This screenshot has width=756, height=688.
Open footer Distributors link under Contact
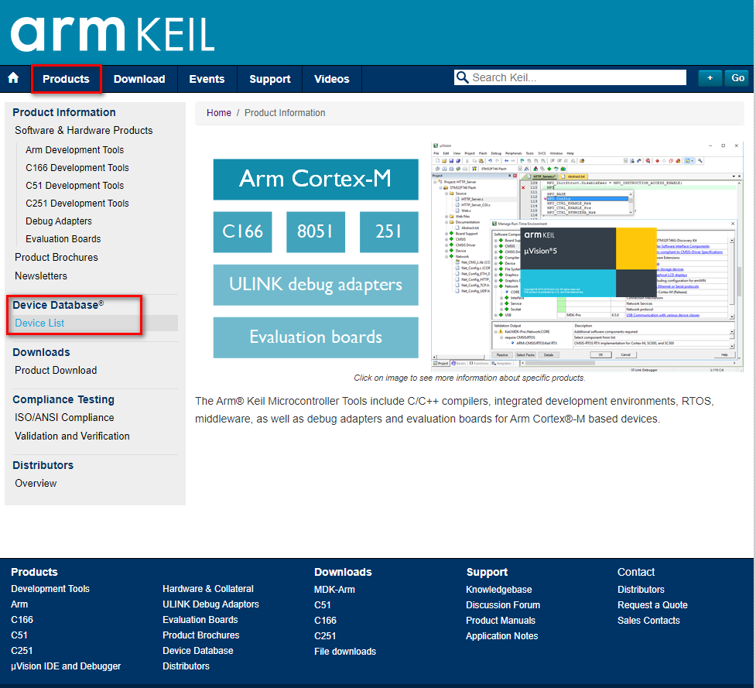point(641,590)
